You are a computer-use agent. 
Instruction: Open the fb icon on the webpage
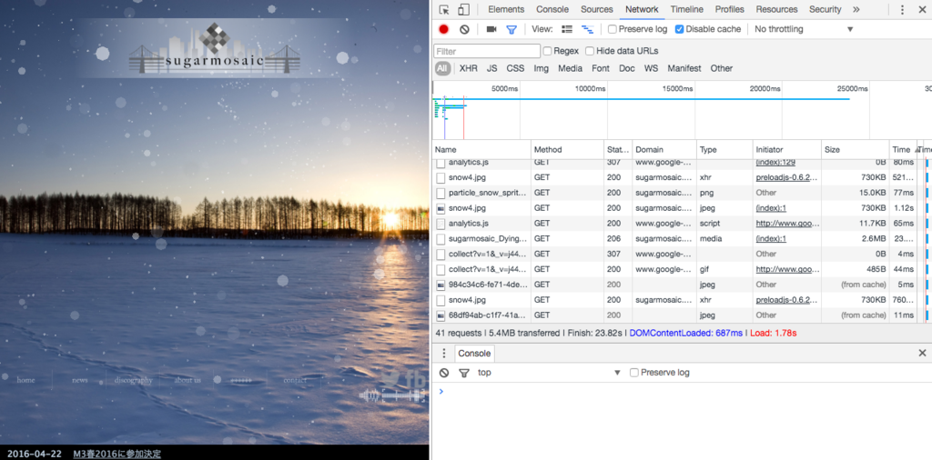click(x=415, y=380)
